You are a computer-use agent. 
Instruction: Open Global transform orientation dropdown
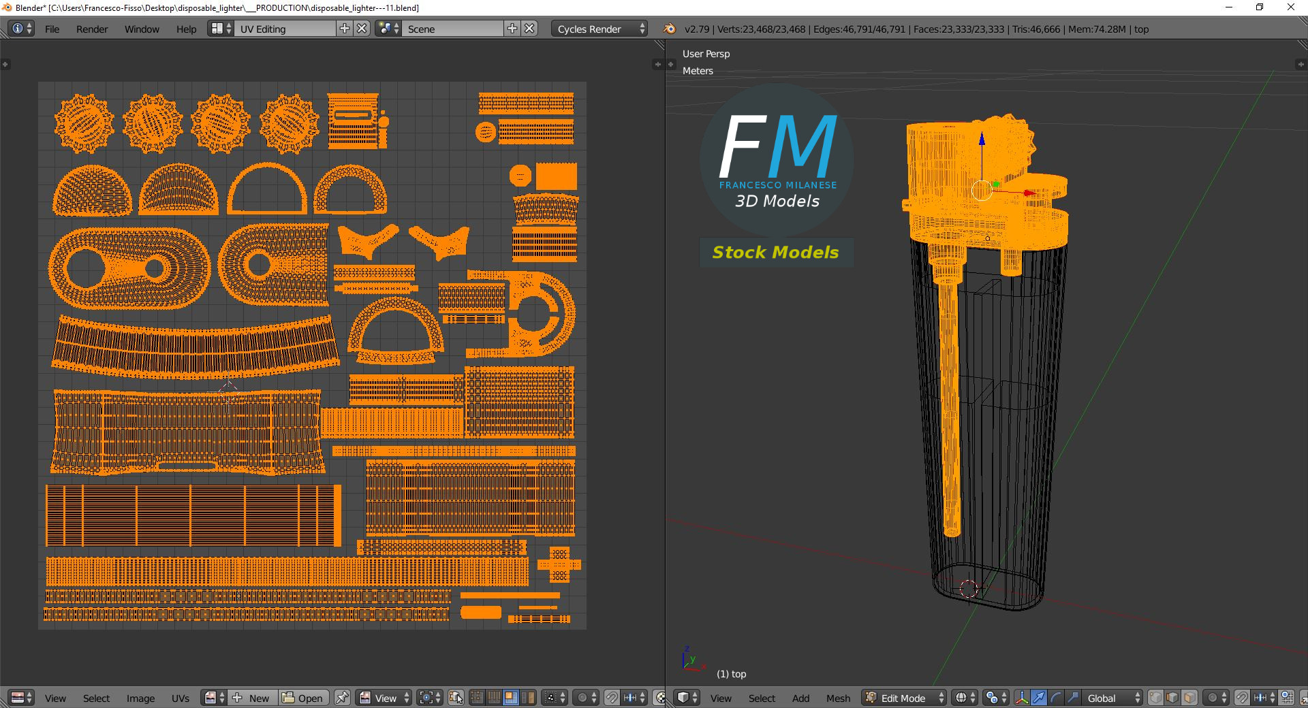tap(1112, 698)
